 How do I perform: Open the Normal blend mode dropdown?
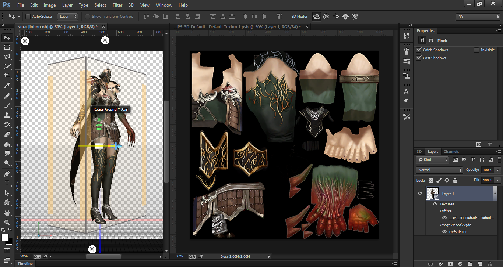pos(439,170)
